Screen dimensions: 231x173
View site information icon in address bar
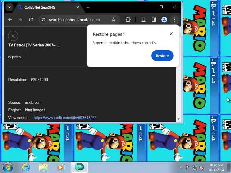[x=43, y=20]
